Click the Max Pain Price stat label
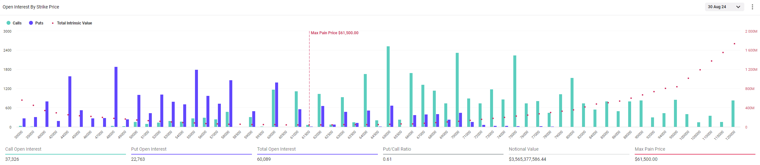Viewport: 760px width, 165px height. 650,149
